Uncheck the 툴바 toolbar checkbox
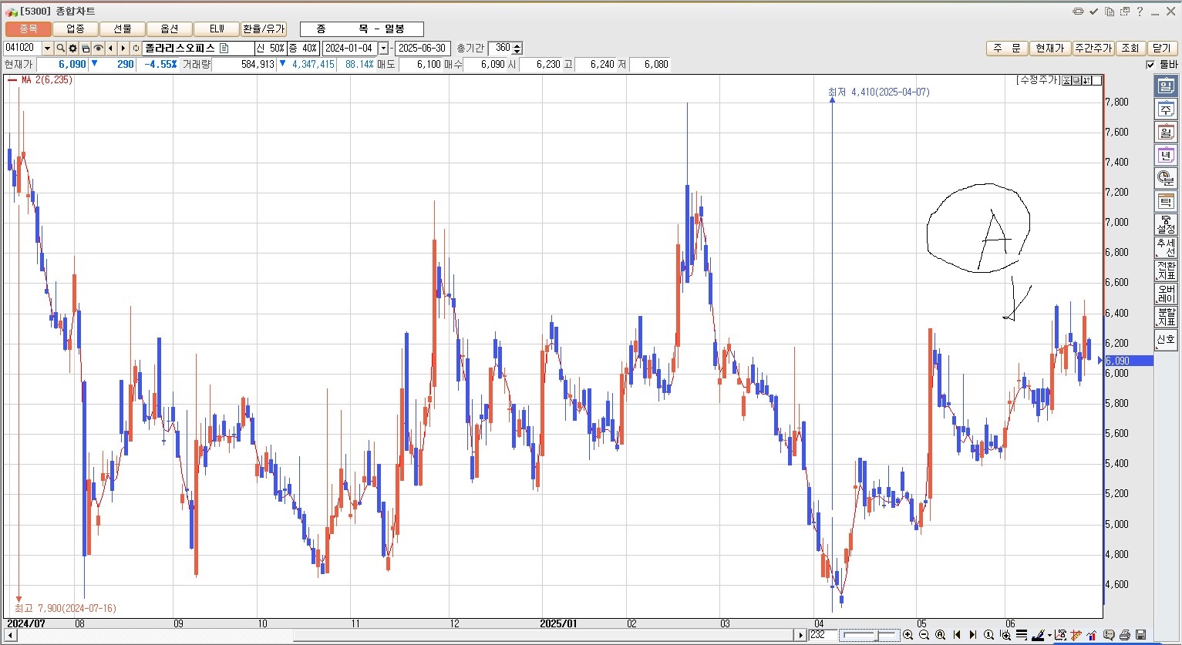This screenshot has height=645, width=1182. [1150, 65]
